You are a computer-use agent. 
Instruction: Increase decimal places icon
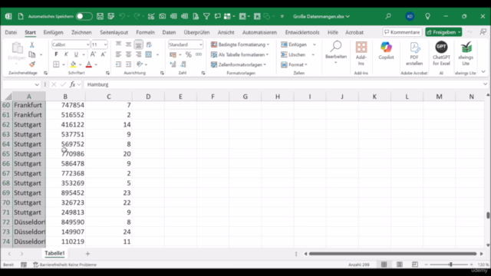tap(173, 64)
